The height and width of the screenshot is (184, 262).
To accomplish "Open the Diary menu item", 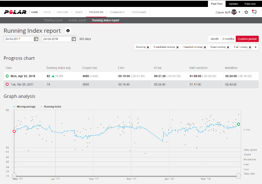I will pyautogui.click(x=79, y=12).
